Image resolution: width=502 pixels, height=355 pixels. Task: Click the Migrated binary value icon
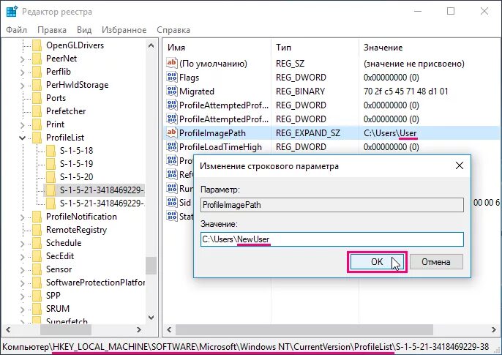click(x=171, y=91)
